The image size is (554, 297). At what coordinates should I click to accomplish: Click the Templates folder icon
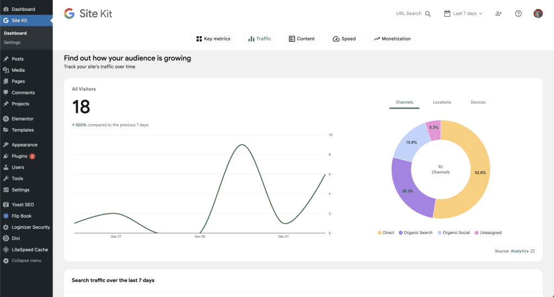[x=6, y=130]
